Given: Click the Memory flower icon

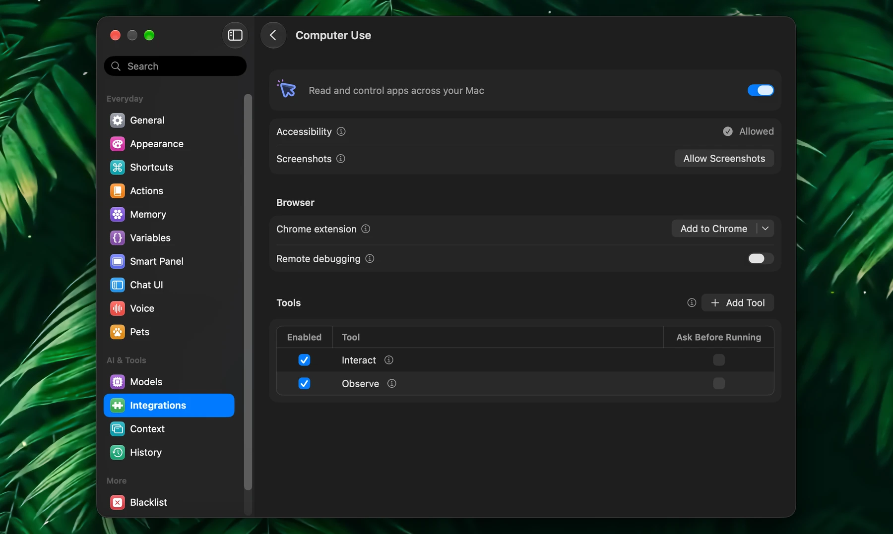Looking at the screenshot, I should [x=118, y=214].
